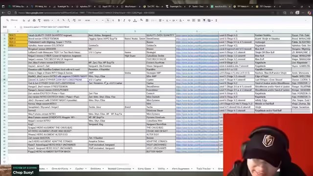Screen dimensions: 313x176
Task: Select the Paint format icon
Action: (39, 21)
